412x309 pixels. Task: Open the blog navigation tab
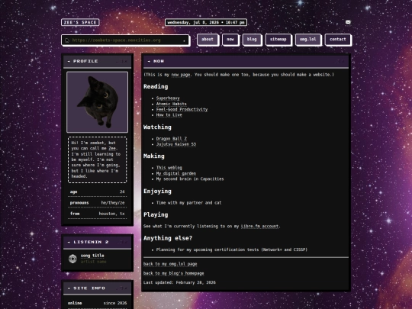pyautogui.click(x=252, y=40)
